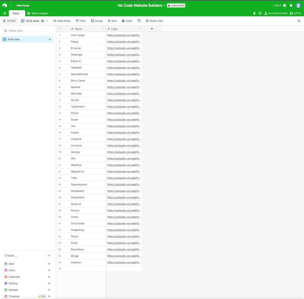Open the mmm.page logo URL link
Image resolution: width=304 pixels, height=299 pixels.
(x=123, y=35)
